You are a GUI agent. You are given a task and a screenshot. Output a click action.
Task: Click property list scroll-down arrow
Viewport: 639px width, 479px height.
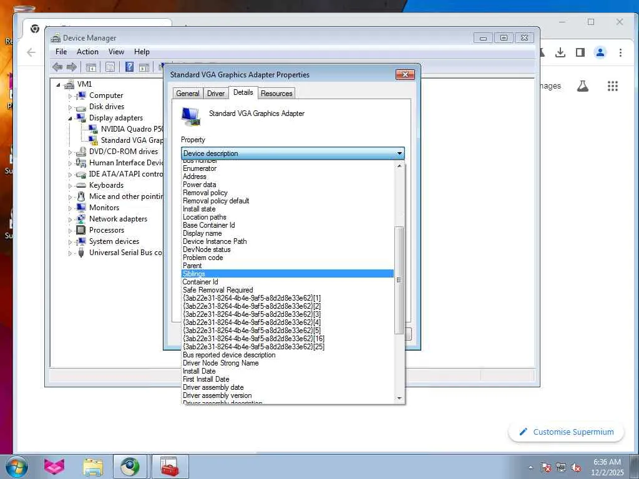tap(399, 398)
